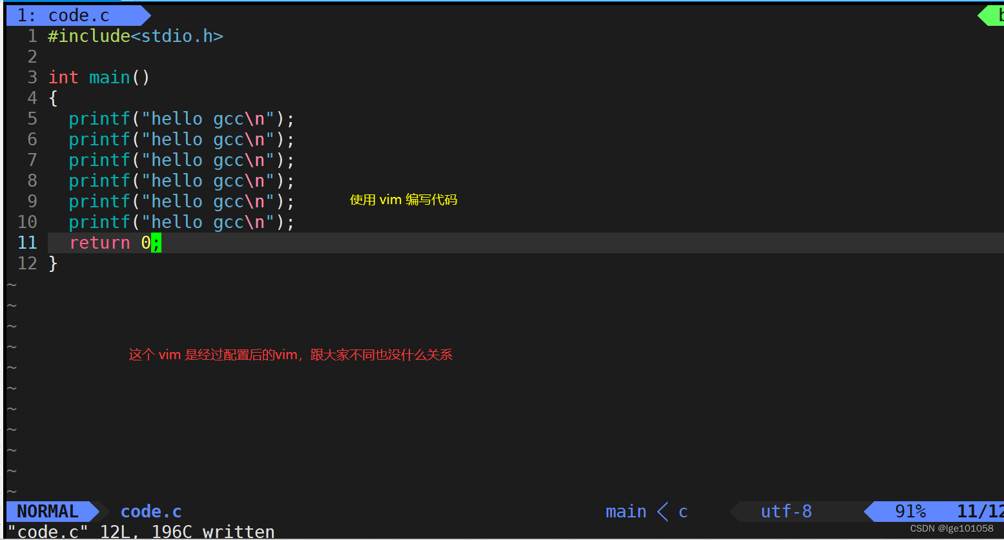Screen dimensions: 1004x540
Task: Click the c filetype label
Action: click(x=683, y=512)
